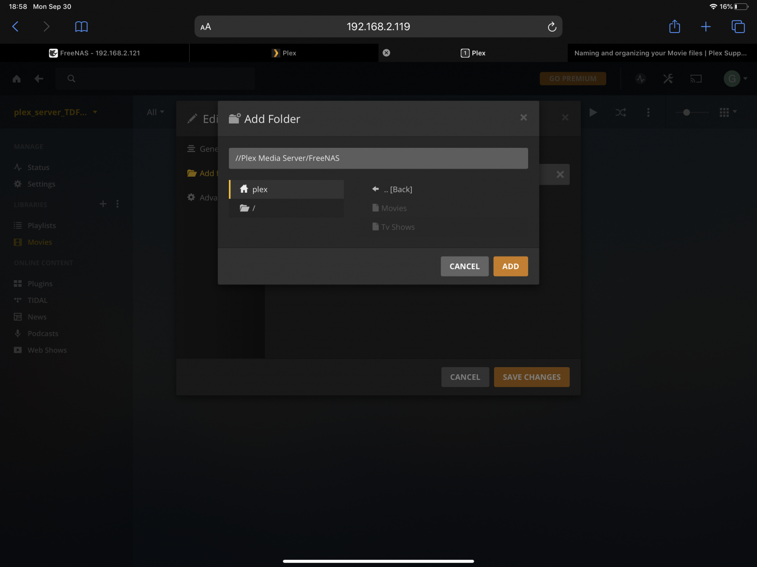The image size is (757, 567).
Task: Close the Edit Library dialog
Action: pos(565,117)
